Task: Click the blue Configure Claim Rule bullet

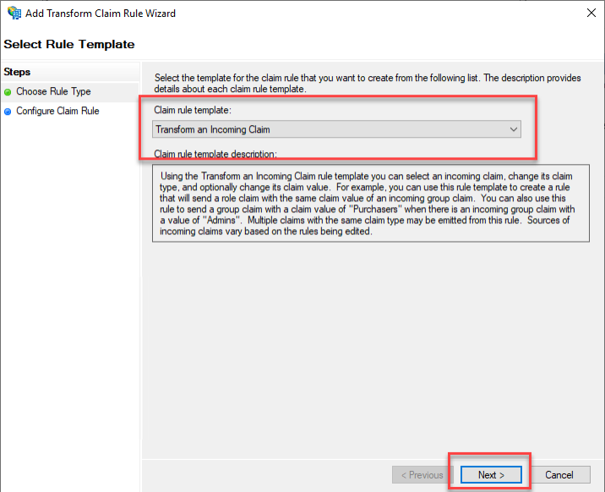Action: 8,112
